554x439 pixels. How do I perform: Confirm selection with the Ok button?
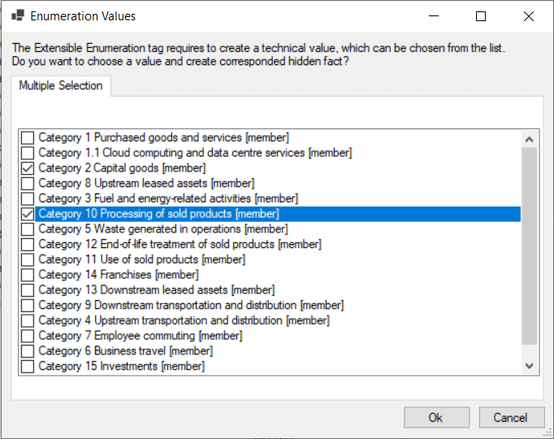point(437,417)
